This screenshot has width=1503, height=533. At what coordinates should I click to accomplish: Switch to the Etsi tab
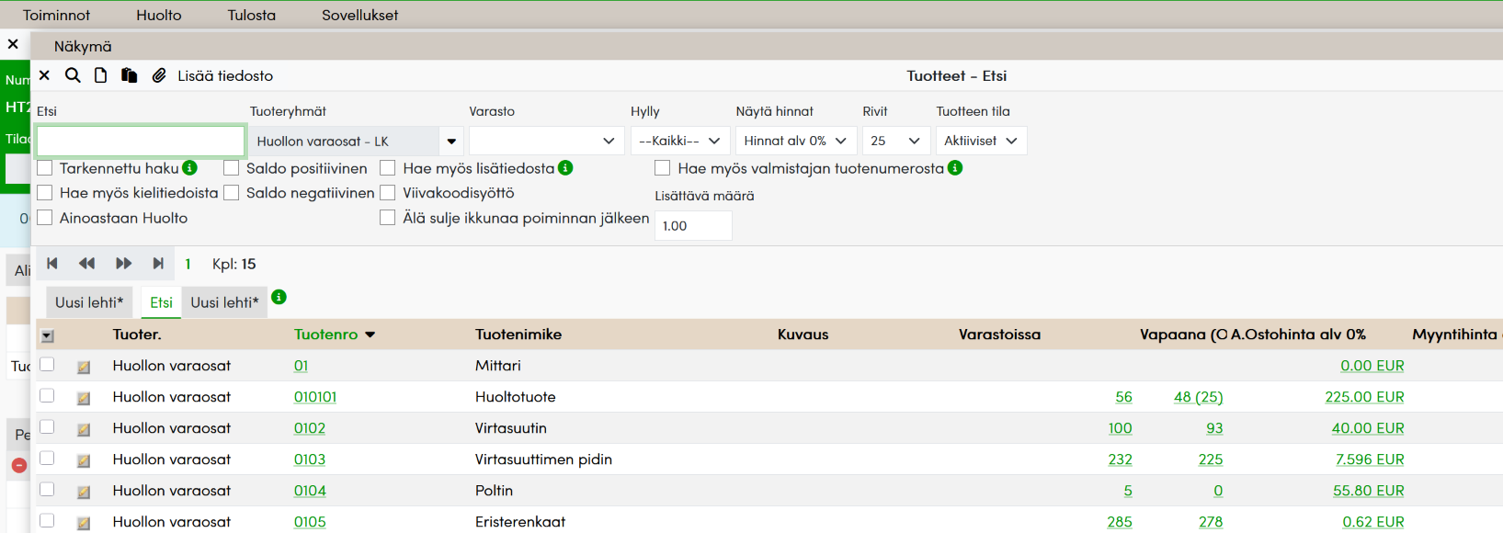coord(162,302)
